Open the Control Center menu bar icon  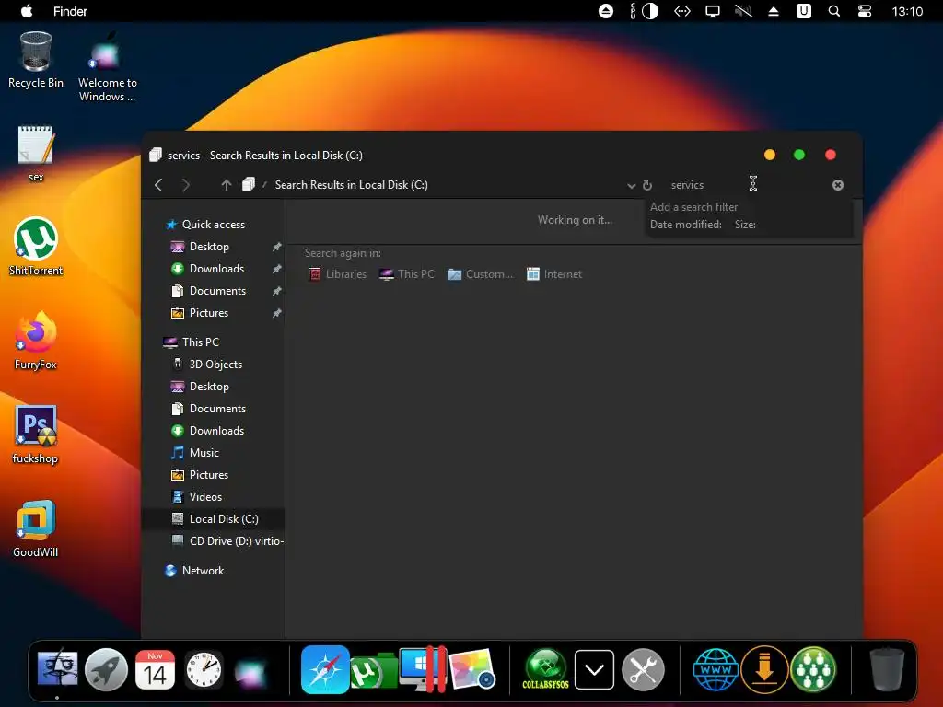click(x=864, y=11)
